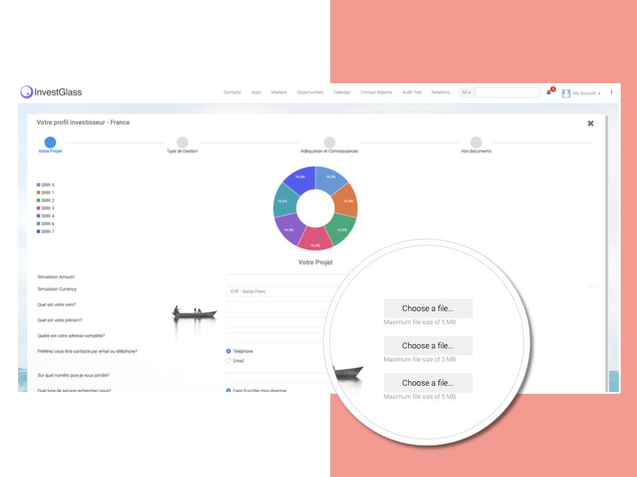The width and height of the screenshot is (637, 477).
Task: Select Faire fructifier mon épargne option
Action: (x=228, y=390)
